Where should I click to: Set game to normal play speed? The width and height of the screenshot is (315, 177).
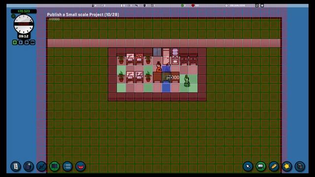(x=21, y=42)
